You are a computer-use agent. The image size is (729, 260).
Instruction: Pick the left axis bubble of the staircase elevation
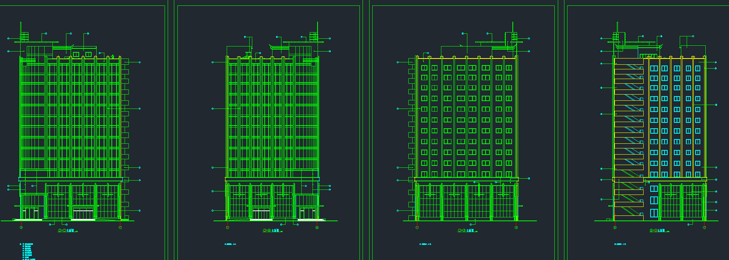[615, 228]
